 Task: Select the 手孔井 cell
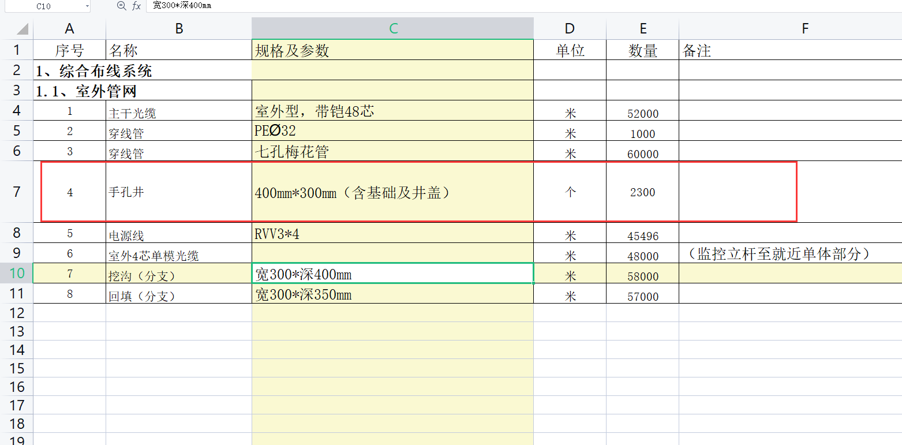coord(179,192)
